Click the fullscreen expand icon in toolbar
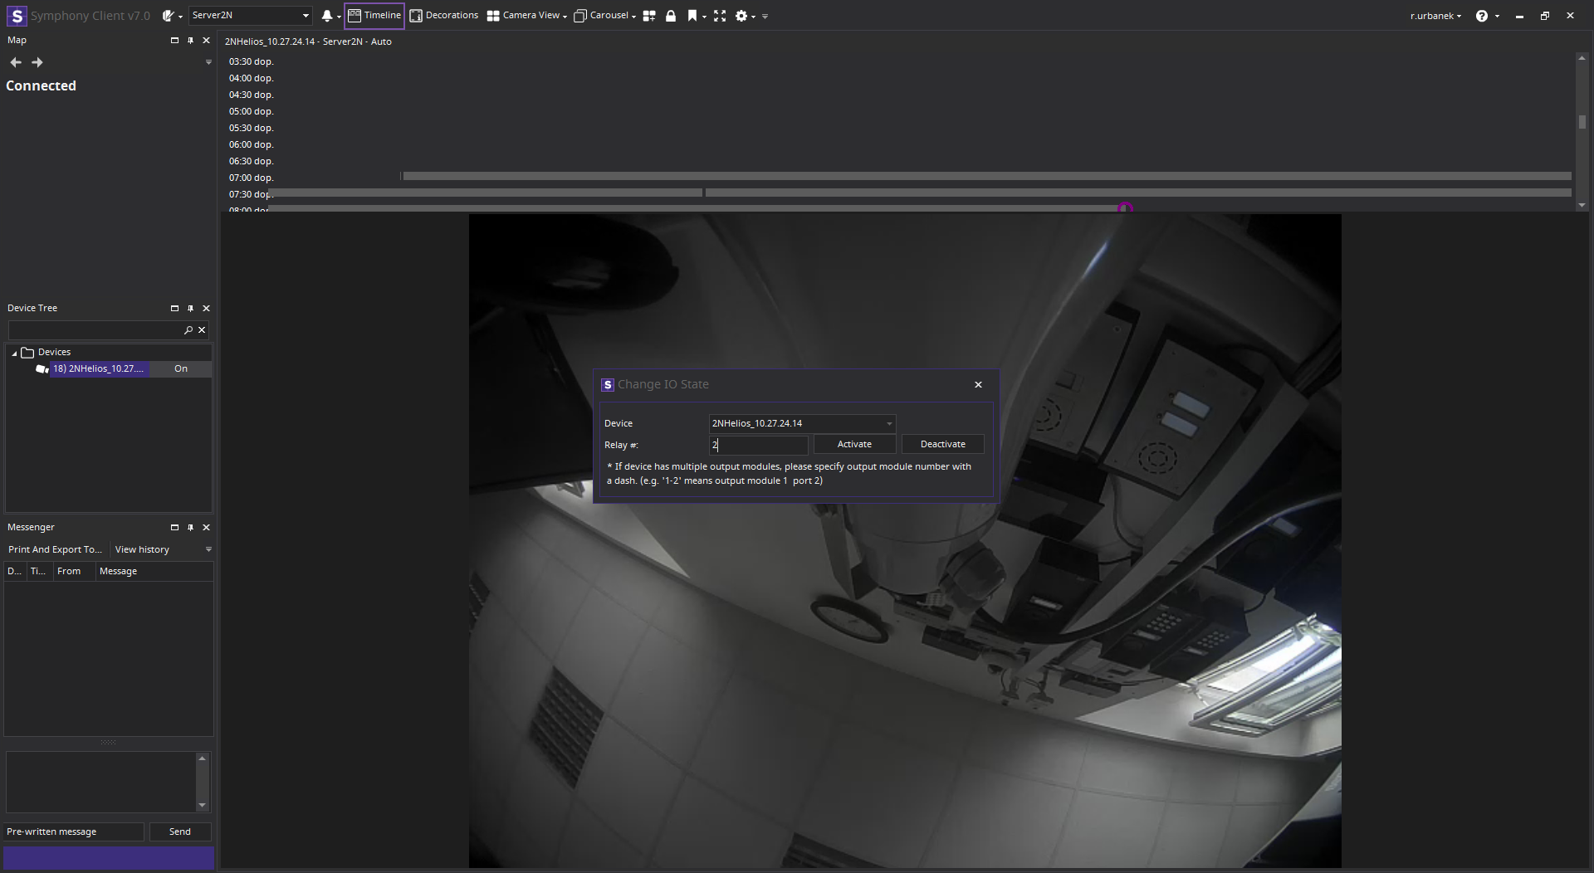Screen dimensions: 1594x873 720,16
